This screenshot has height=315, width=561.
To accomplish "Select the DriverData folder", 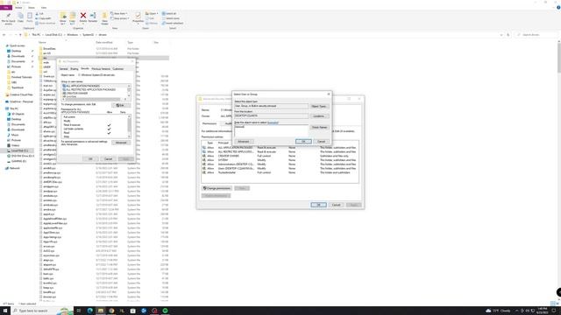I will 49,49.
